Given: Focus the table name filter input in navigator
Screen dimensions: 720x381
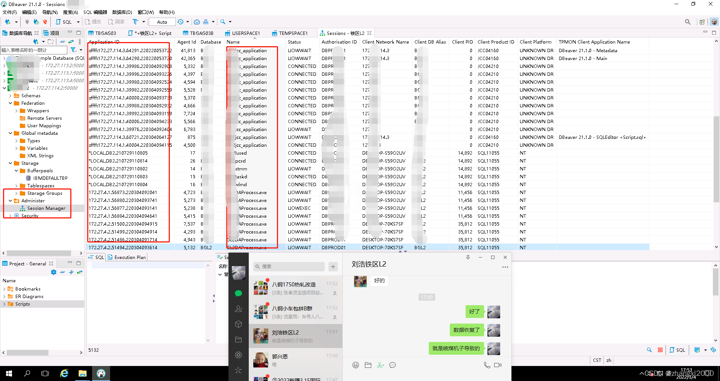Looking at the screenshot, I should [x=34, y=50].
